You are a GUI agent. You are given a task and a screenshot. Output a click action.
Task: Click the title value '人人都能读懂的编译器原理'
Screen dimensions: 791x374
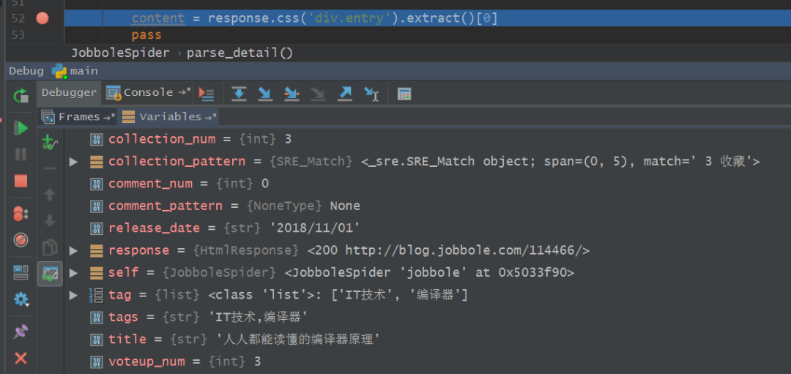tap(297, 339)
